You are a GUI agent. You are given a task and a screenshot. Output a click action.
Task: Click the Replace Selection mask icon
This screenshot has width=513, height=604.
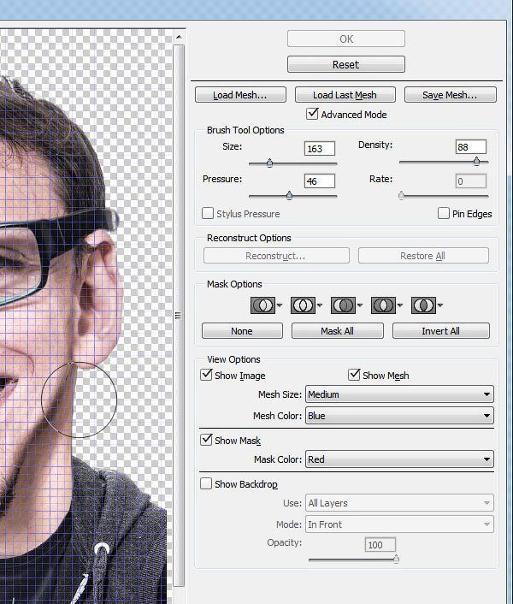point(262,305)
